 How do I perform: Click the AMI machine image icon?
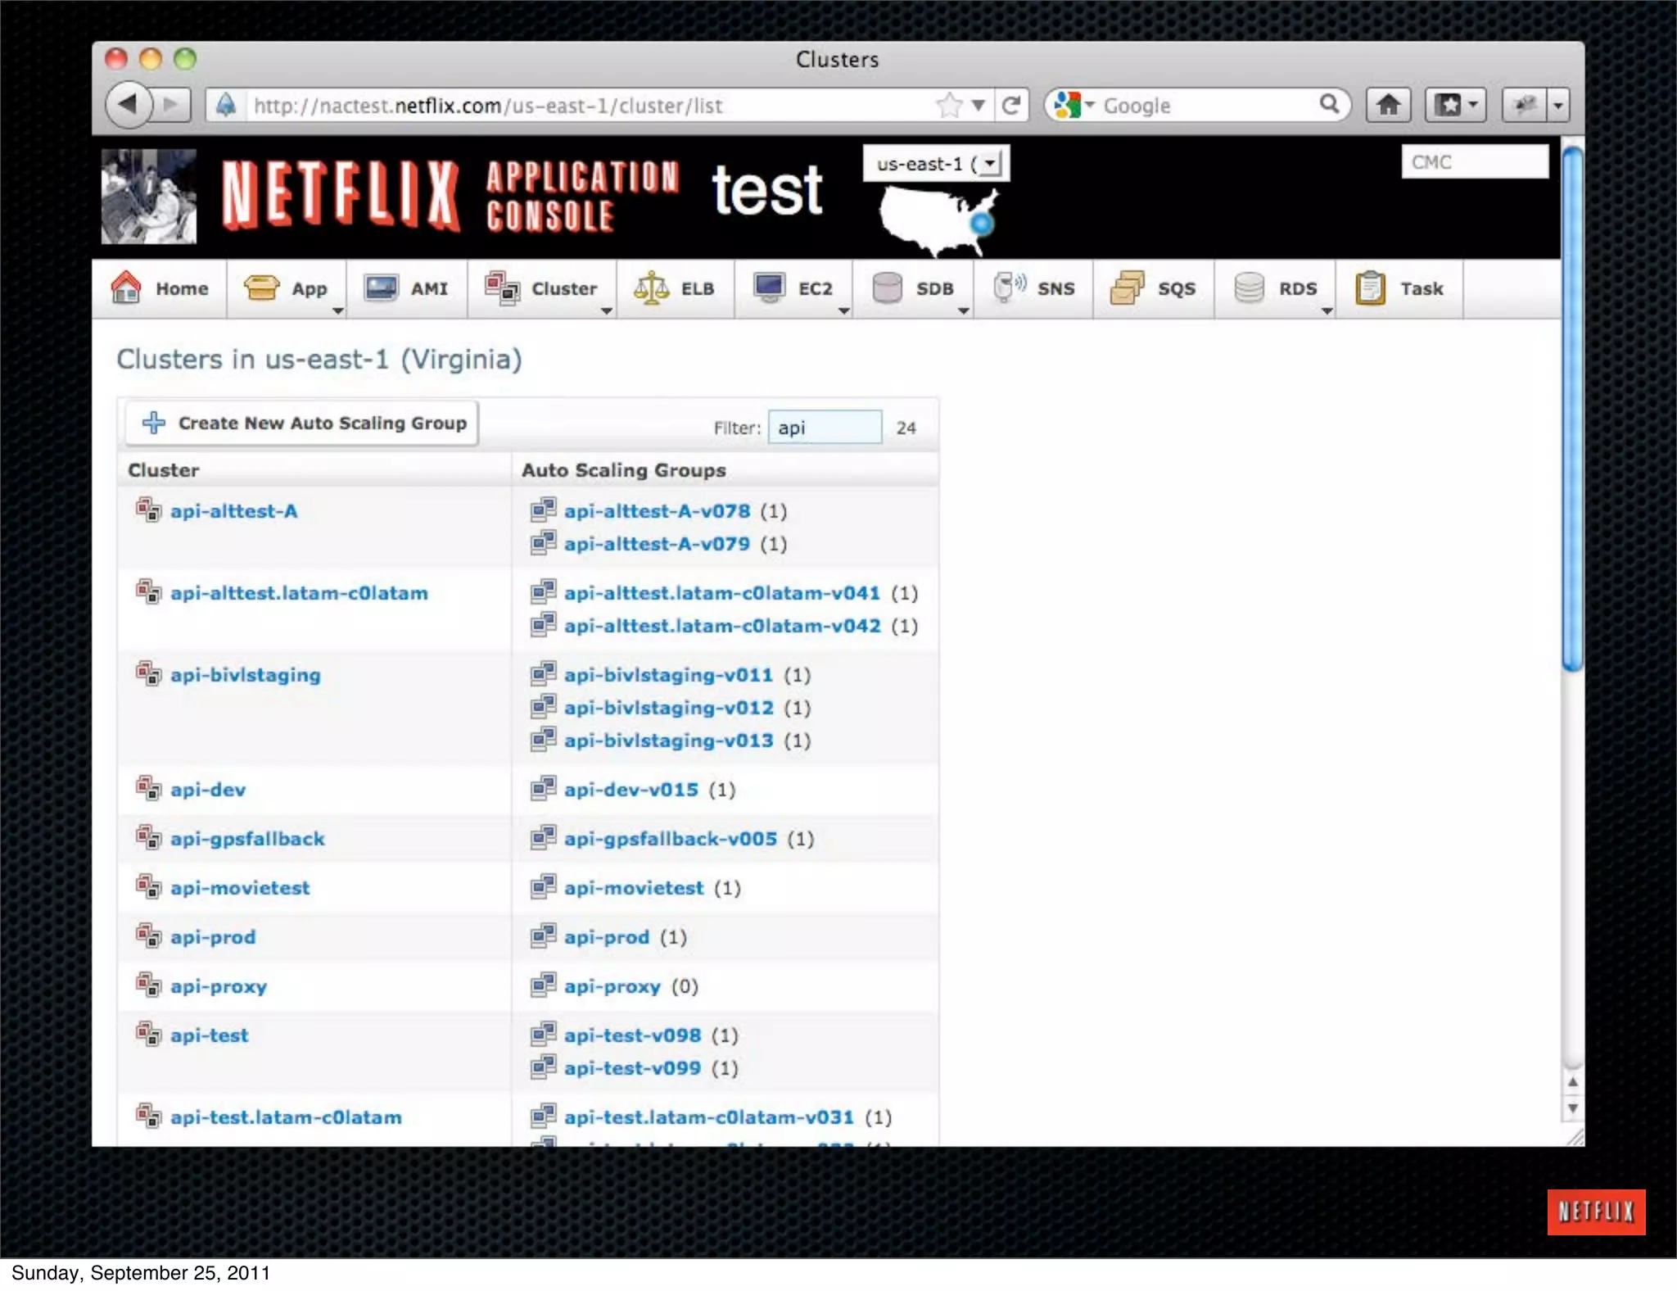[381, 288]
